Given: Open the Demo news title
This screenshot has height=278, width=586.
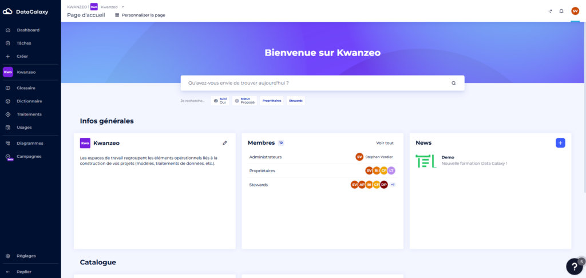Looking at the screenshot, I should [448, 157].
